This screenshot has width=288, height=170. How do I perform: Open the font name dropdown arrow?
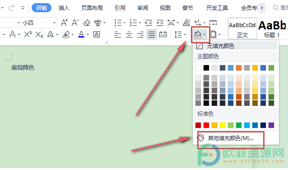click(19, 23)
